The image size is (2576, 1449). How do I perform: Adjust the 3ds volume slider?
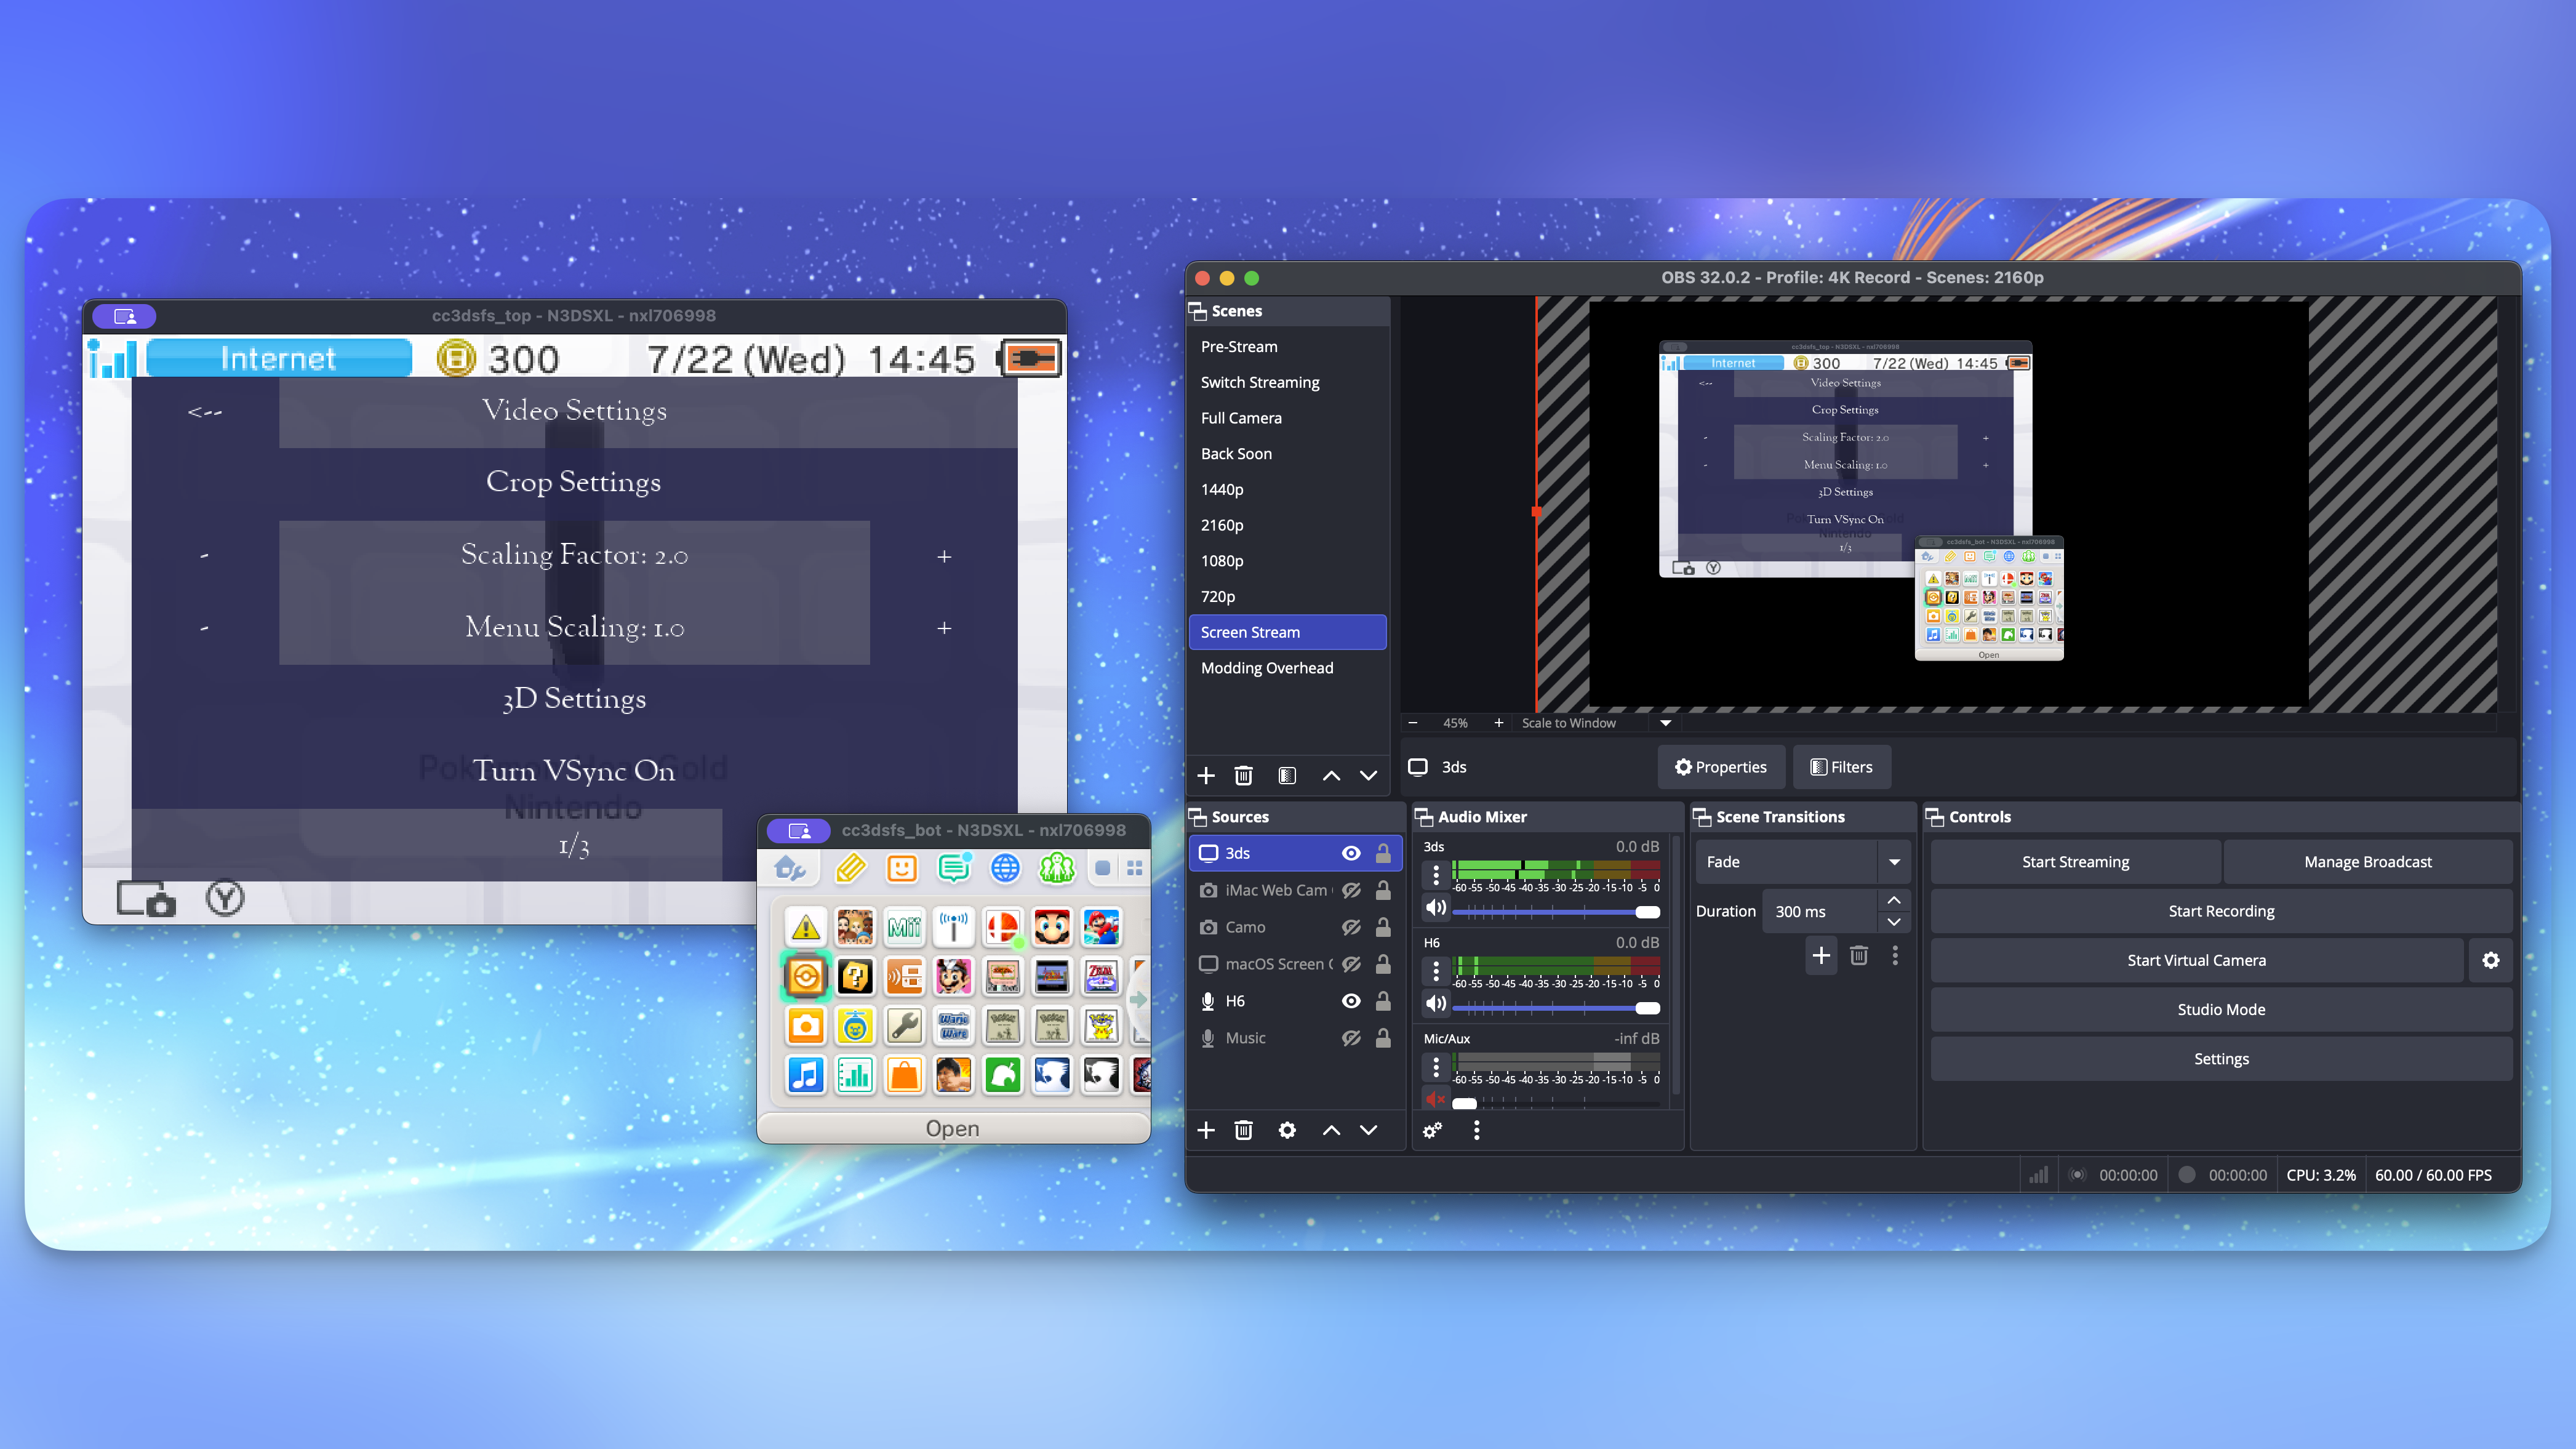click(x=1556, y=912)
